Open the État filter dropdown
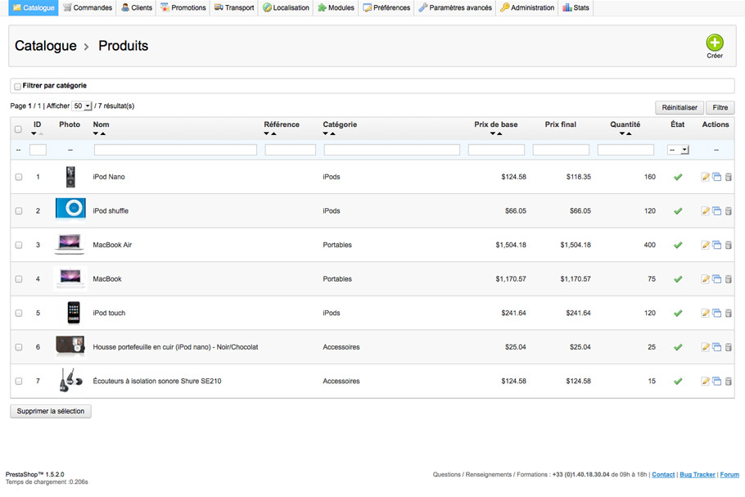The height and width of the screenshot is (497, 745). [x=678, y=150]
